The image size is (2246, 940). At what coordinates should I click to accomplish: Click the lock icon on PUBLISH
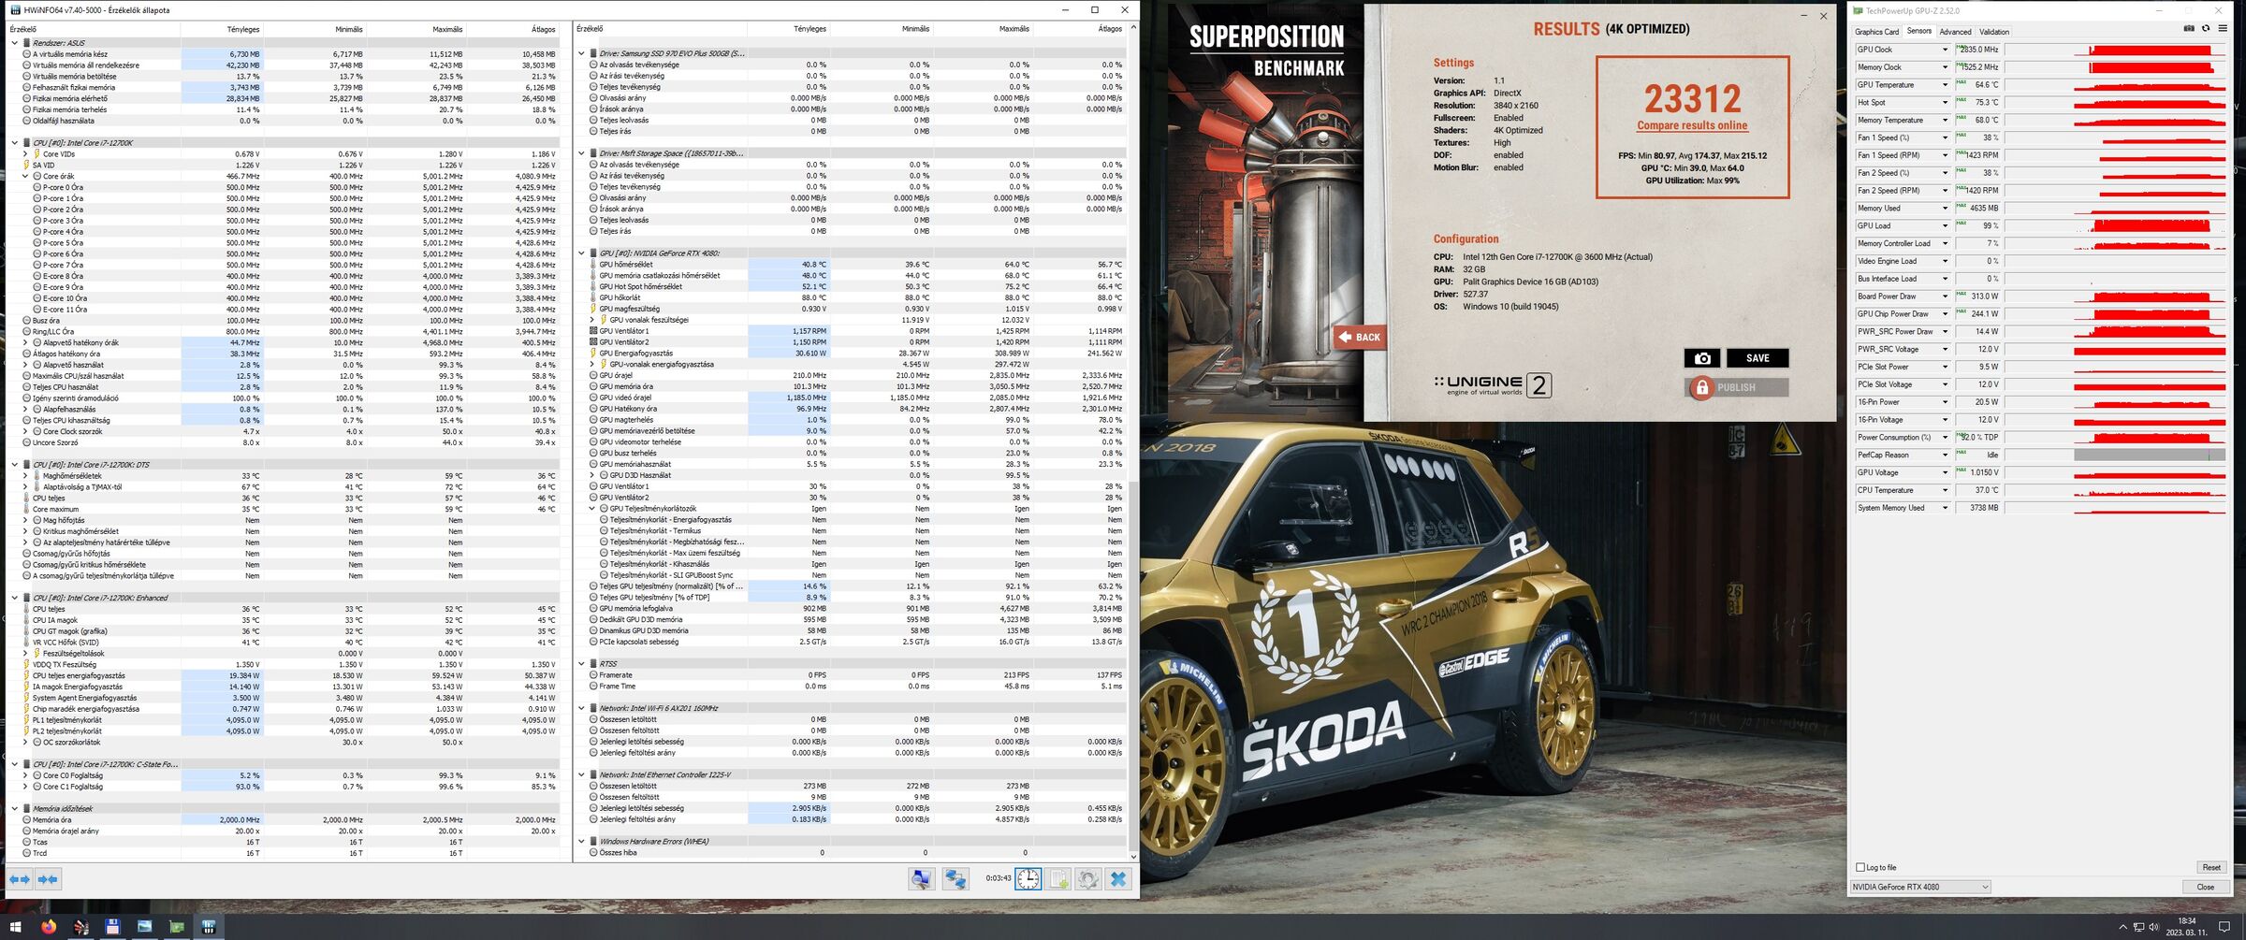coord(1701,387)
